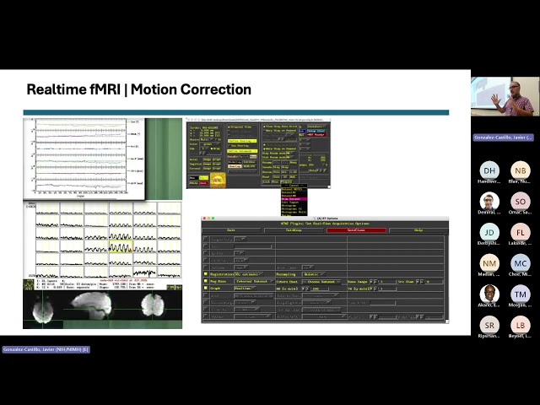Click the Base Image value field
Image resolution: width=540 pixels, height=405 pixels.
point(386,282)
